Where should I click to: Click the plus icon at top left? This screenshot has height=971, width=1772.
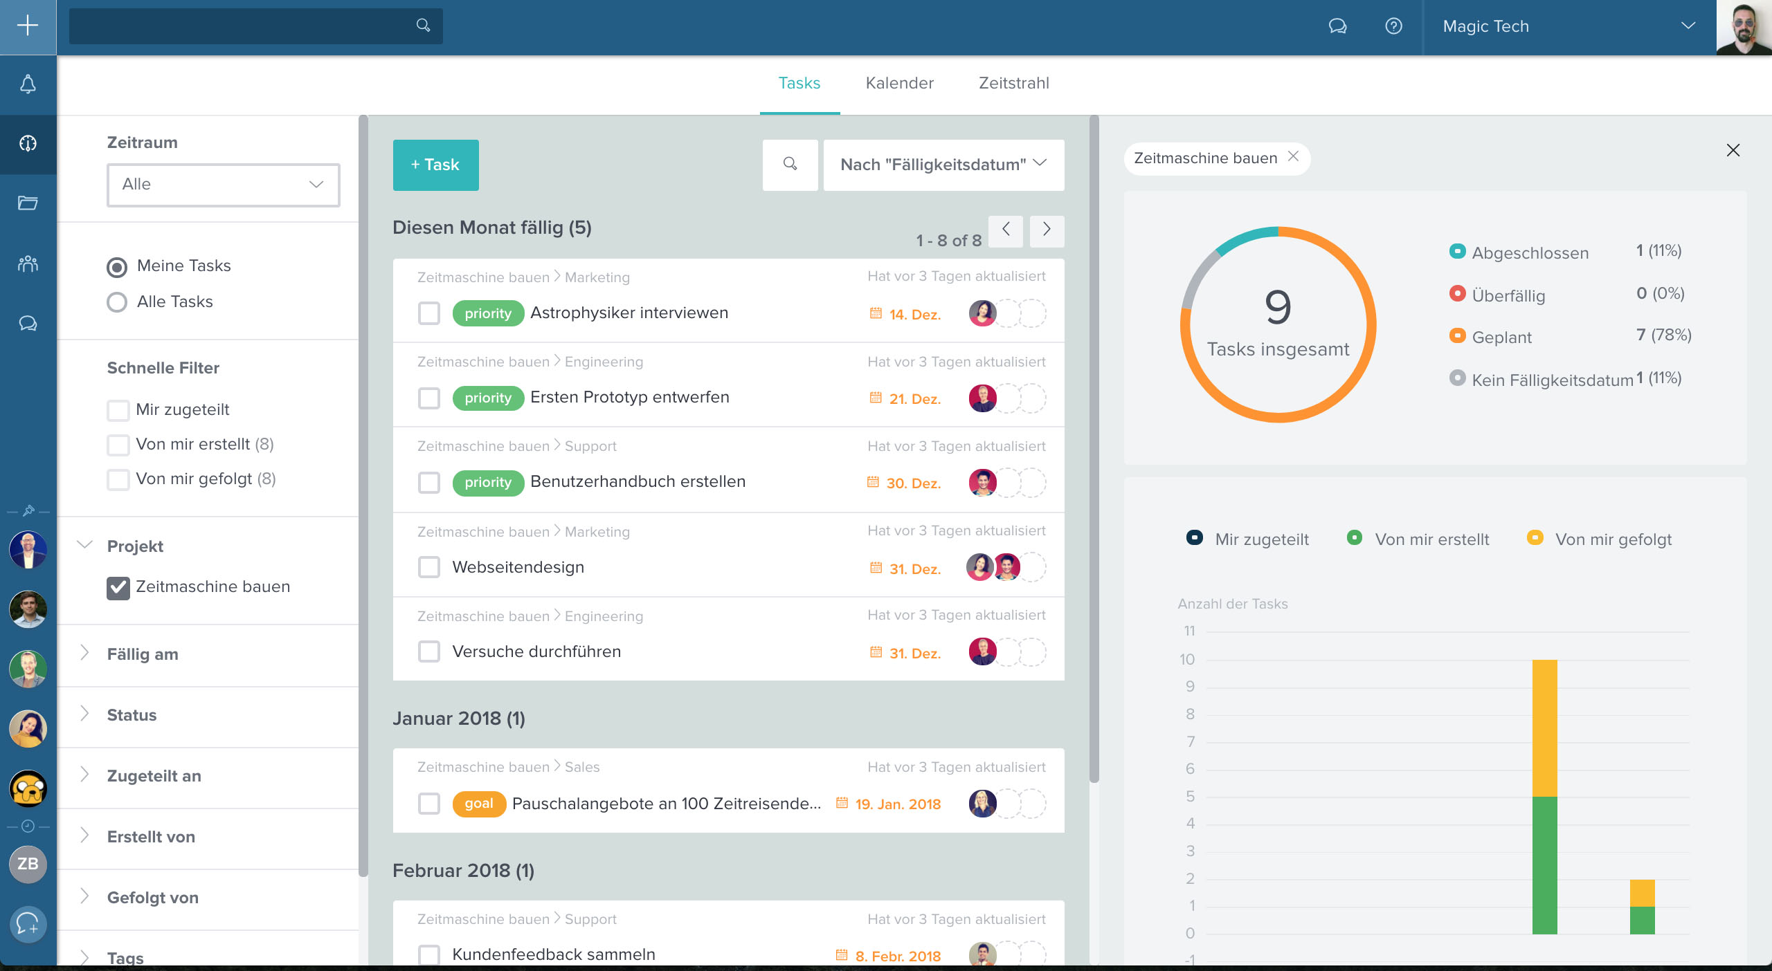28,26
